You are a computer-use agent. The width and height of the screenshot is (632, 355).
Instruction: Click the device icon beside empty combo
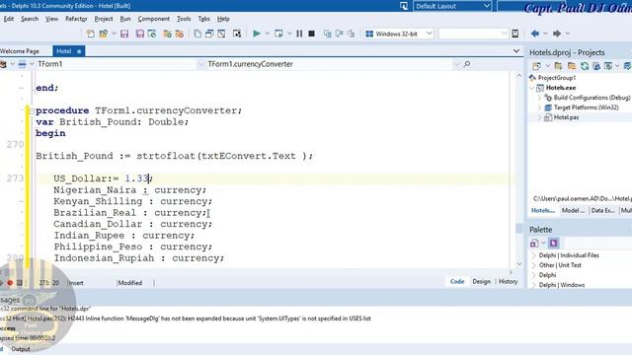tap(515, 34)
